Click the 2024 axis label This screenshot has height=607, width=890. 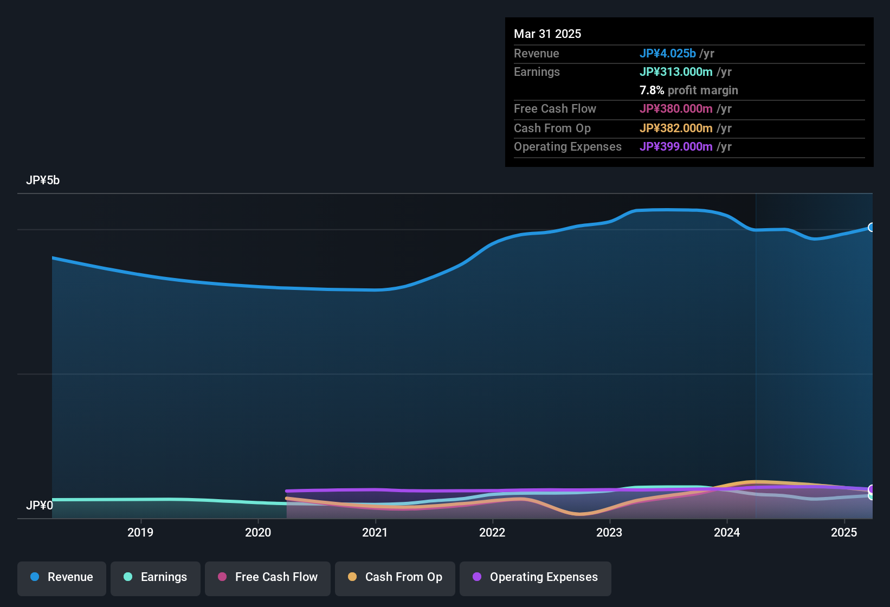(x=727, y=532)
